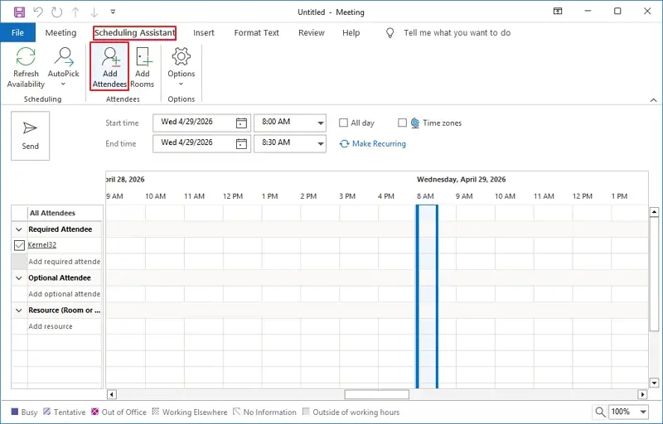Open the Format Text tab
This screenshot has height=424, width=663.
point(257,32)
